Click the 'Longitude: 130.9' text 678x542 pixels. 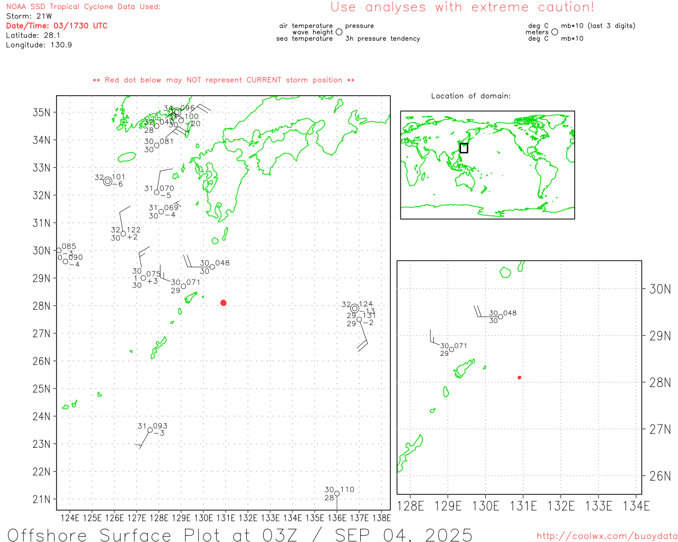point(39,45)
